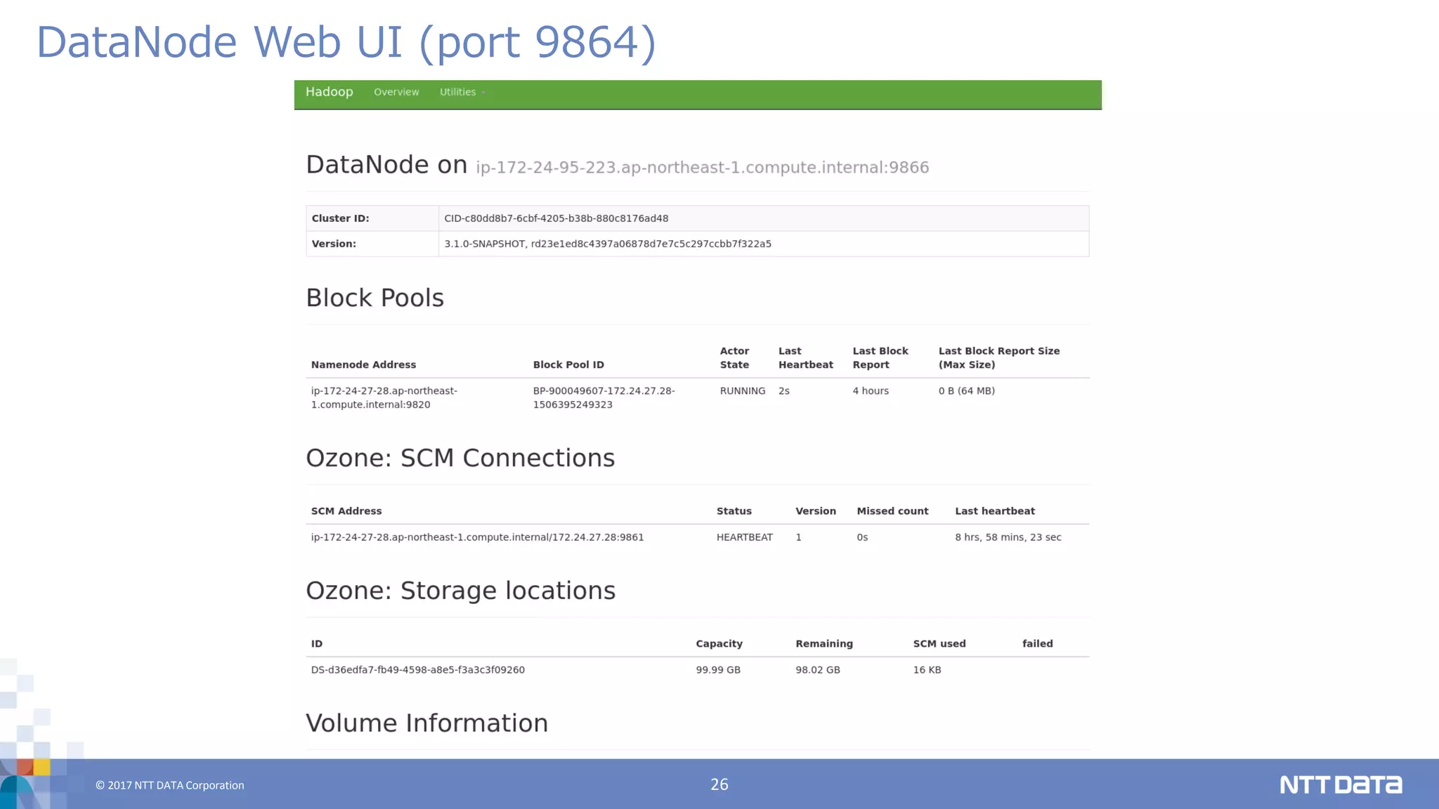1439x809 pixels.
Task: Select the Cluster ID value text
Action: [556, 218]
